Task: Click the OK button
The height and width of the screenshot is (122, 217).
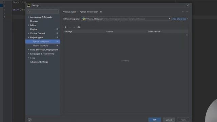Action: click(x=155, y=120)
